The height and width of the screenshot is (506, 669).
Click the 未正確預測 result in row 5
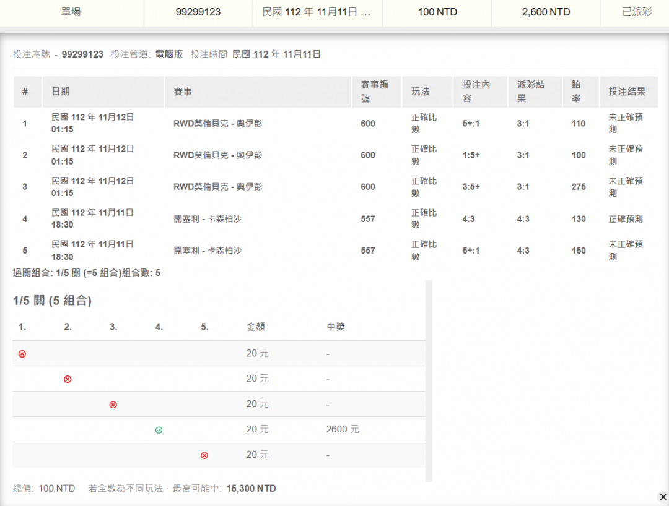(626, 251)
